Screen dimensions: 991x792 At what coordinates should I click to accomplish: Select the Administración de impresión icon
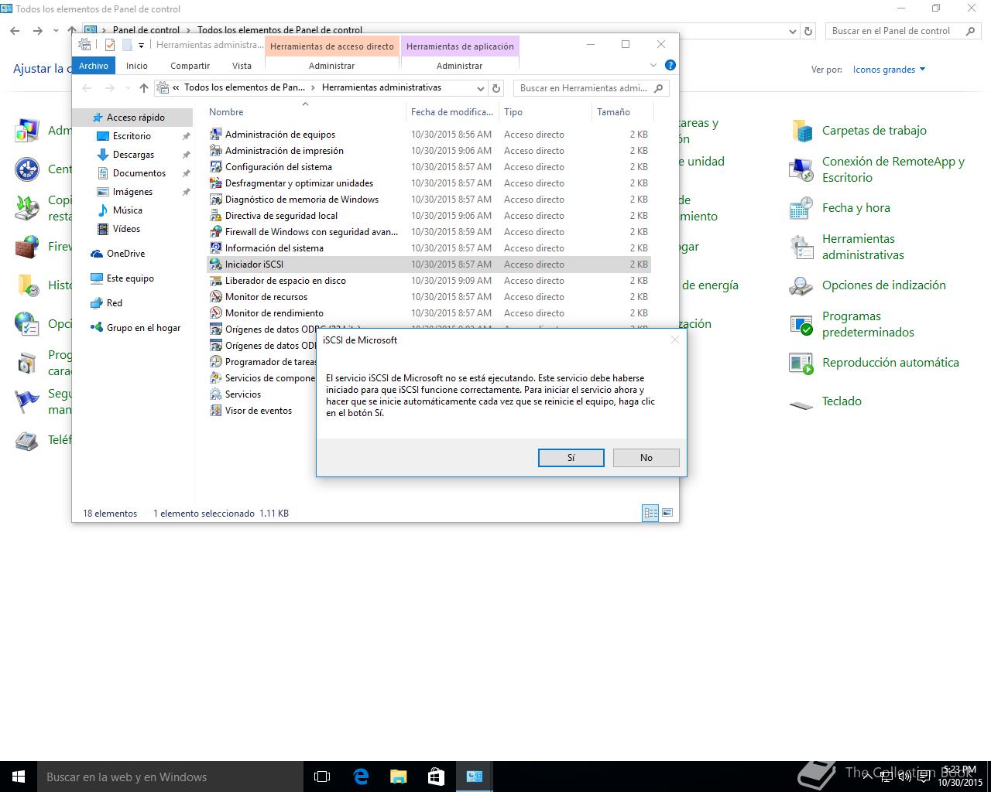tap(216, 151)
